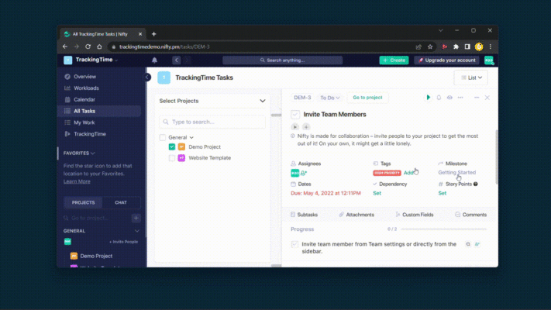Click the red High Priority tag
The width and height of the screenshot is (551, 310).
(387, 173)
